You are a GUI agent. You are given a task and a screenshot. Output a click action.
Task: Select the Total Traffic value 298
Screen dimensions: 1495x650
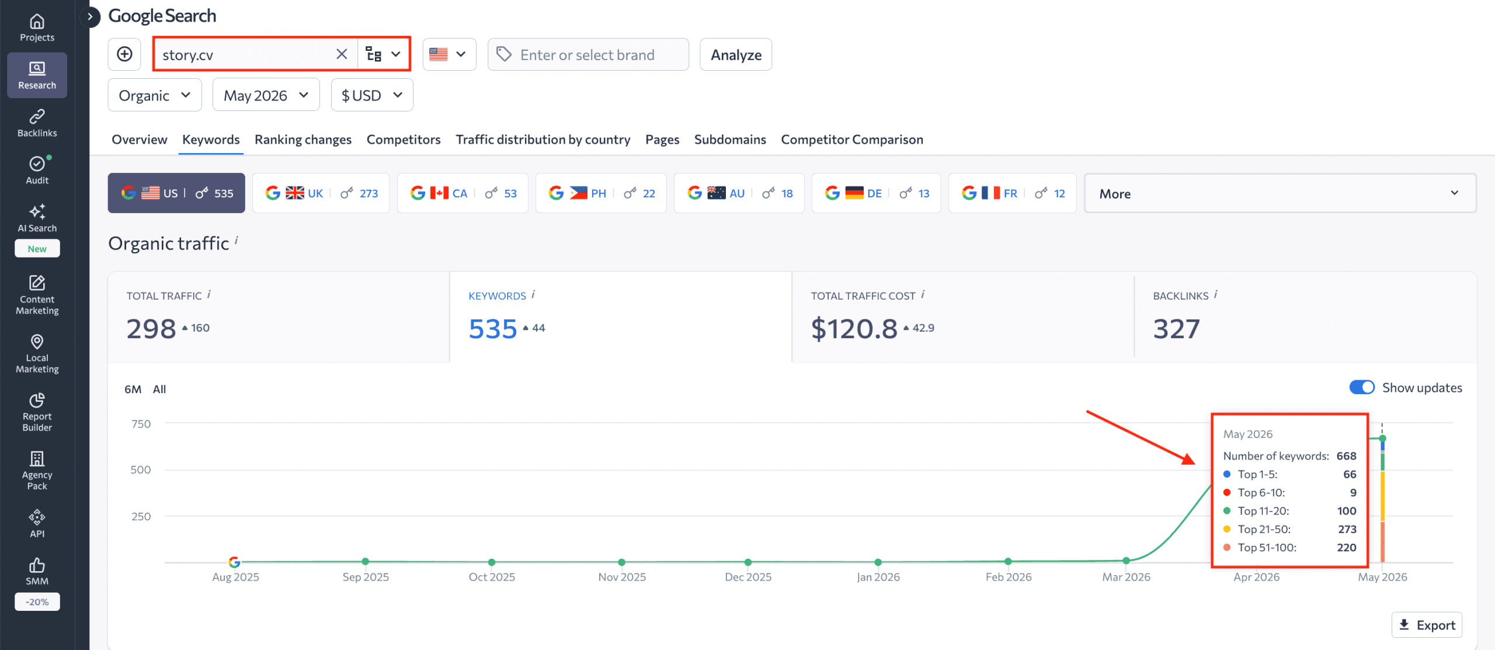pyautogui.click(x=151, y=329)
